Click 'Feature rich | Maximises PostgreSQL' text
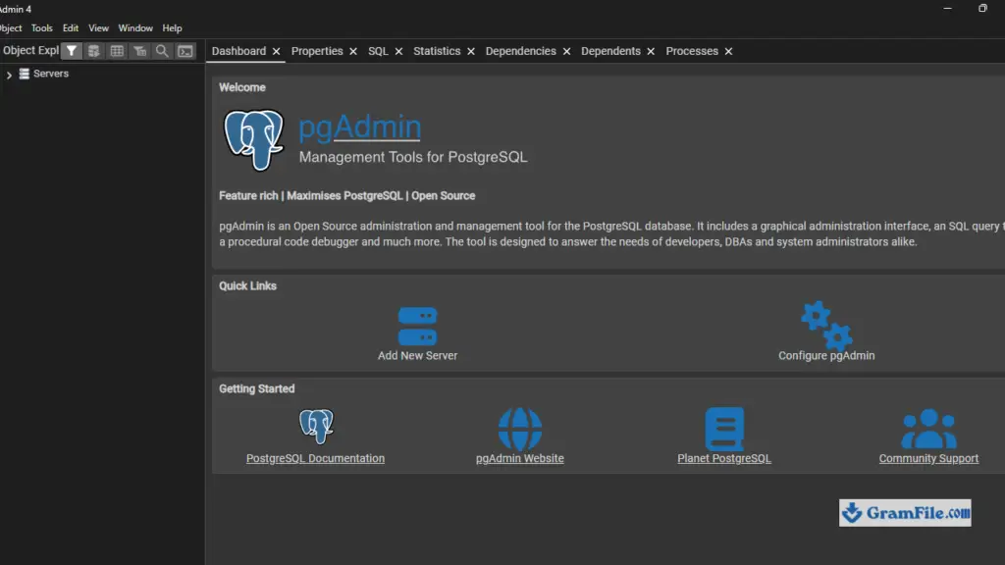This screenshot has height=565, width=1005. click(x=311, y=196)
